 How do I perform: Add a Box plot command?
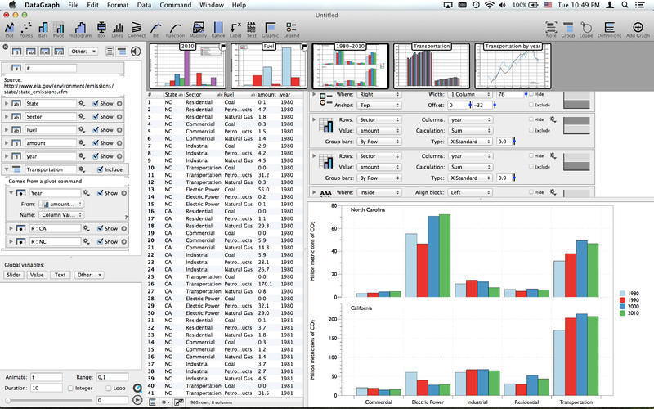[101, 29]
